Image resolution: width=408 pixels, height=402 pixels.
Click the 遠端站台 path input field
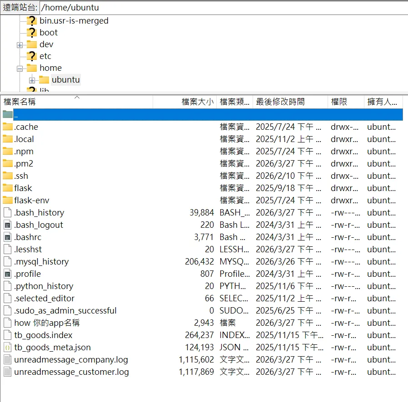click(x=223, y=8)
